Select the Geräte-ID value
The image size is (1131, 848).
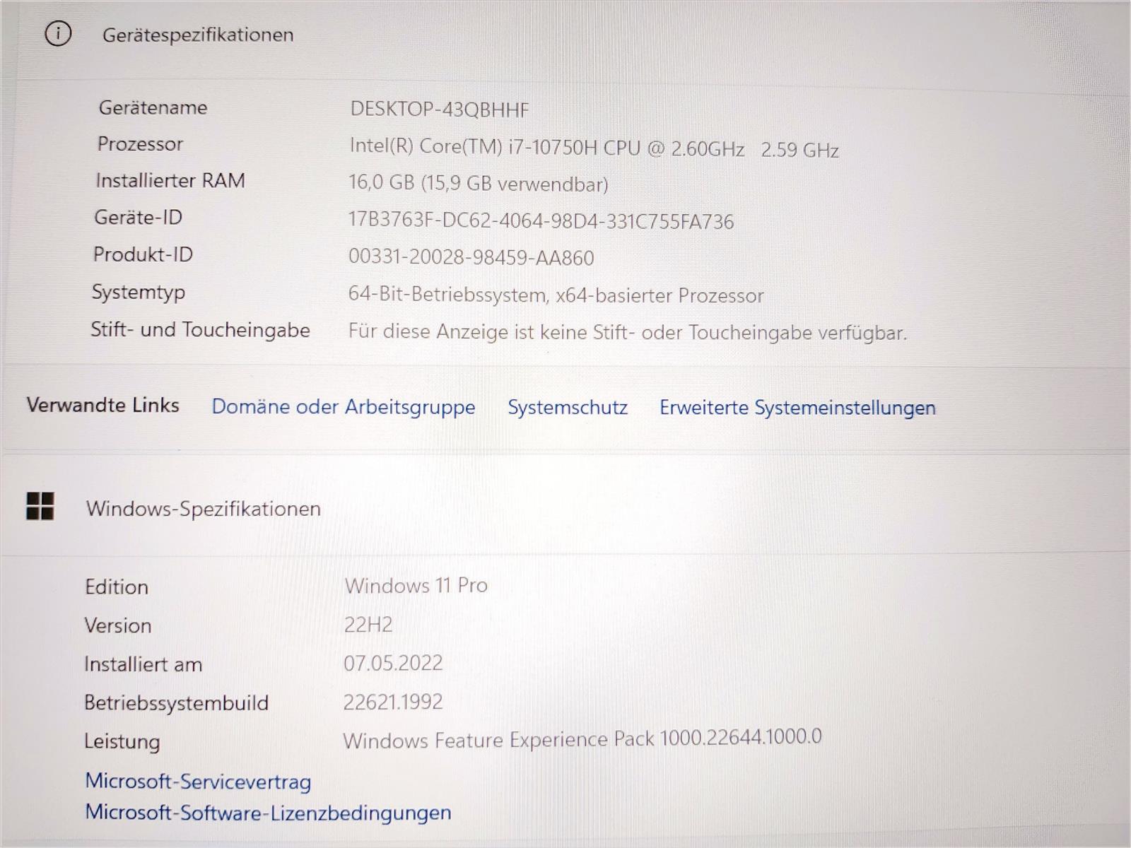[x=541, y=221]
